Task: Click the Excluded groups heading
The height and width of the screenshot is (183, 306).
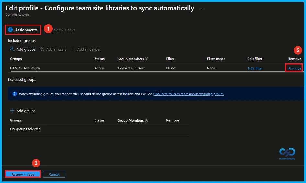Action: (x=22, y=79)
